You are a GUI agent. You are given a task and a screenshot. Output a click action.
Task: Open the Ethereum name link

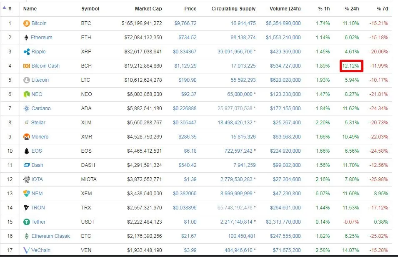[41, 38]
